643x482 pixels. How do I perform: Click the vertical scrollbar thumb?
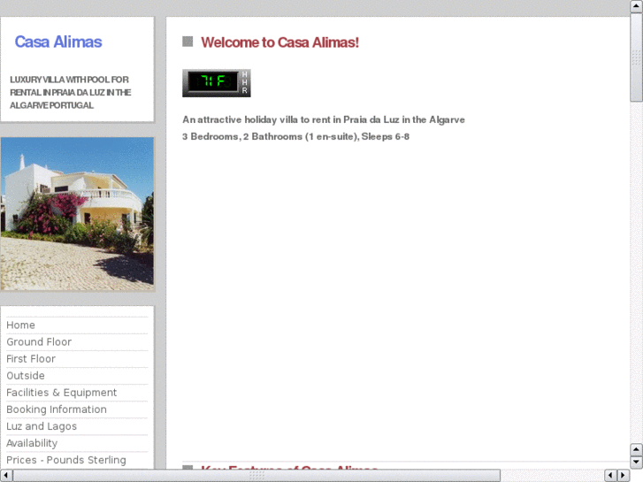coord(636,57)
